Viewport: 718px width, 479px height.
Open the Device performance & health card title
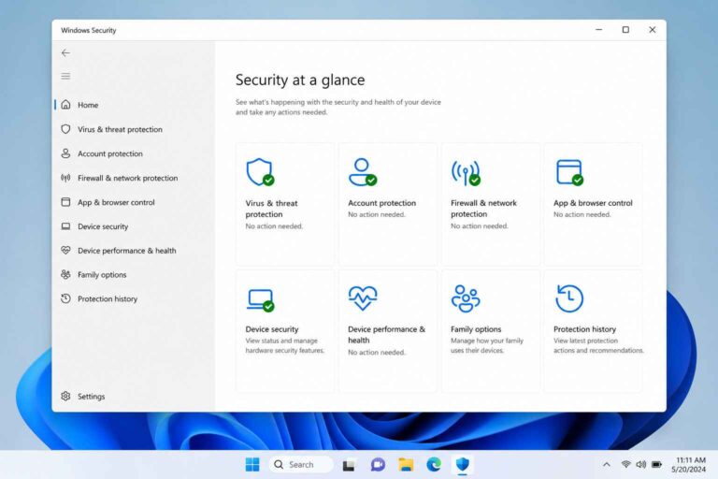pos(386,335)
